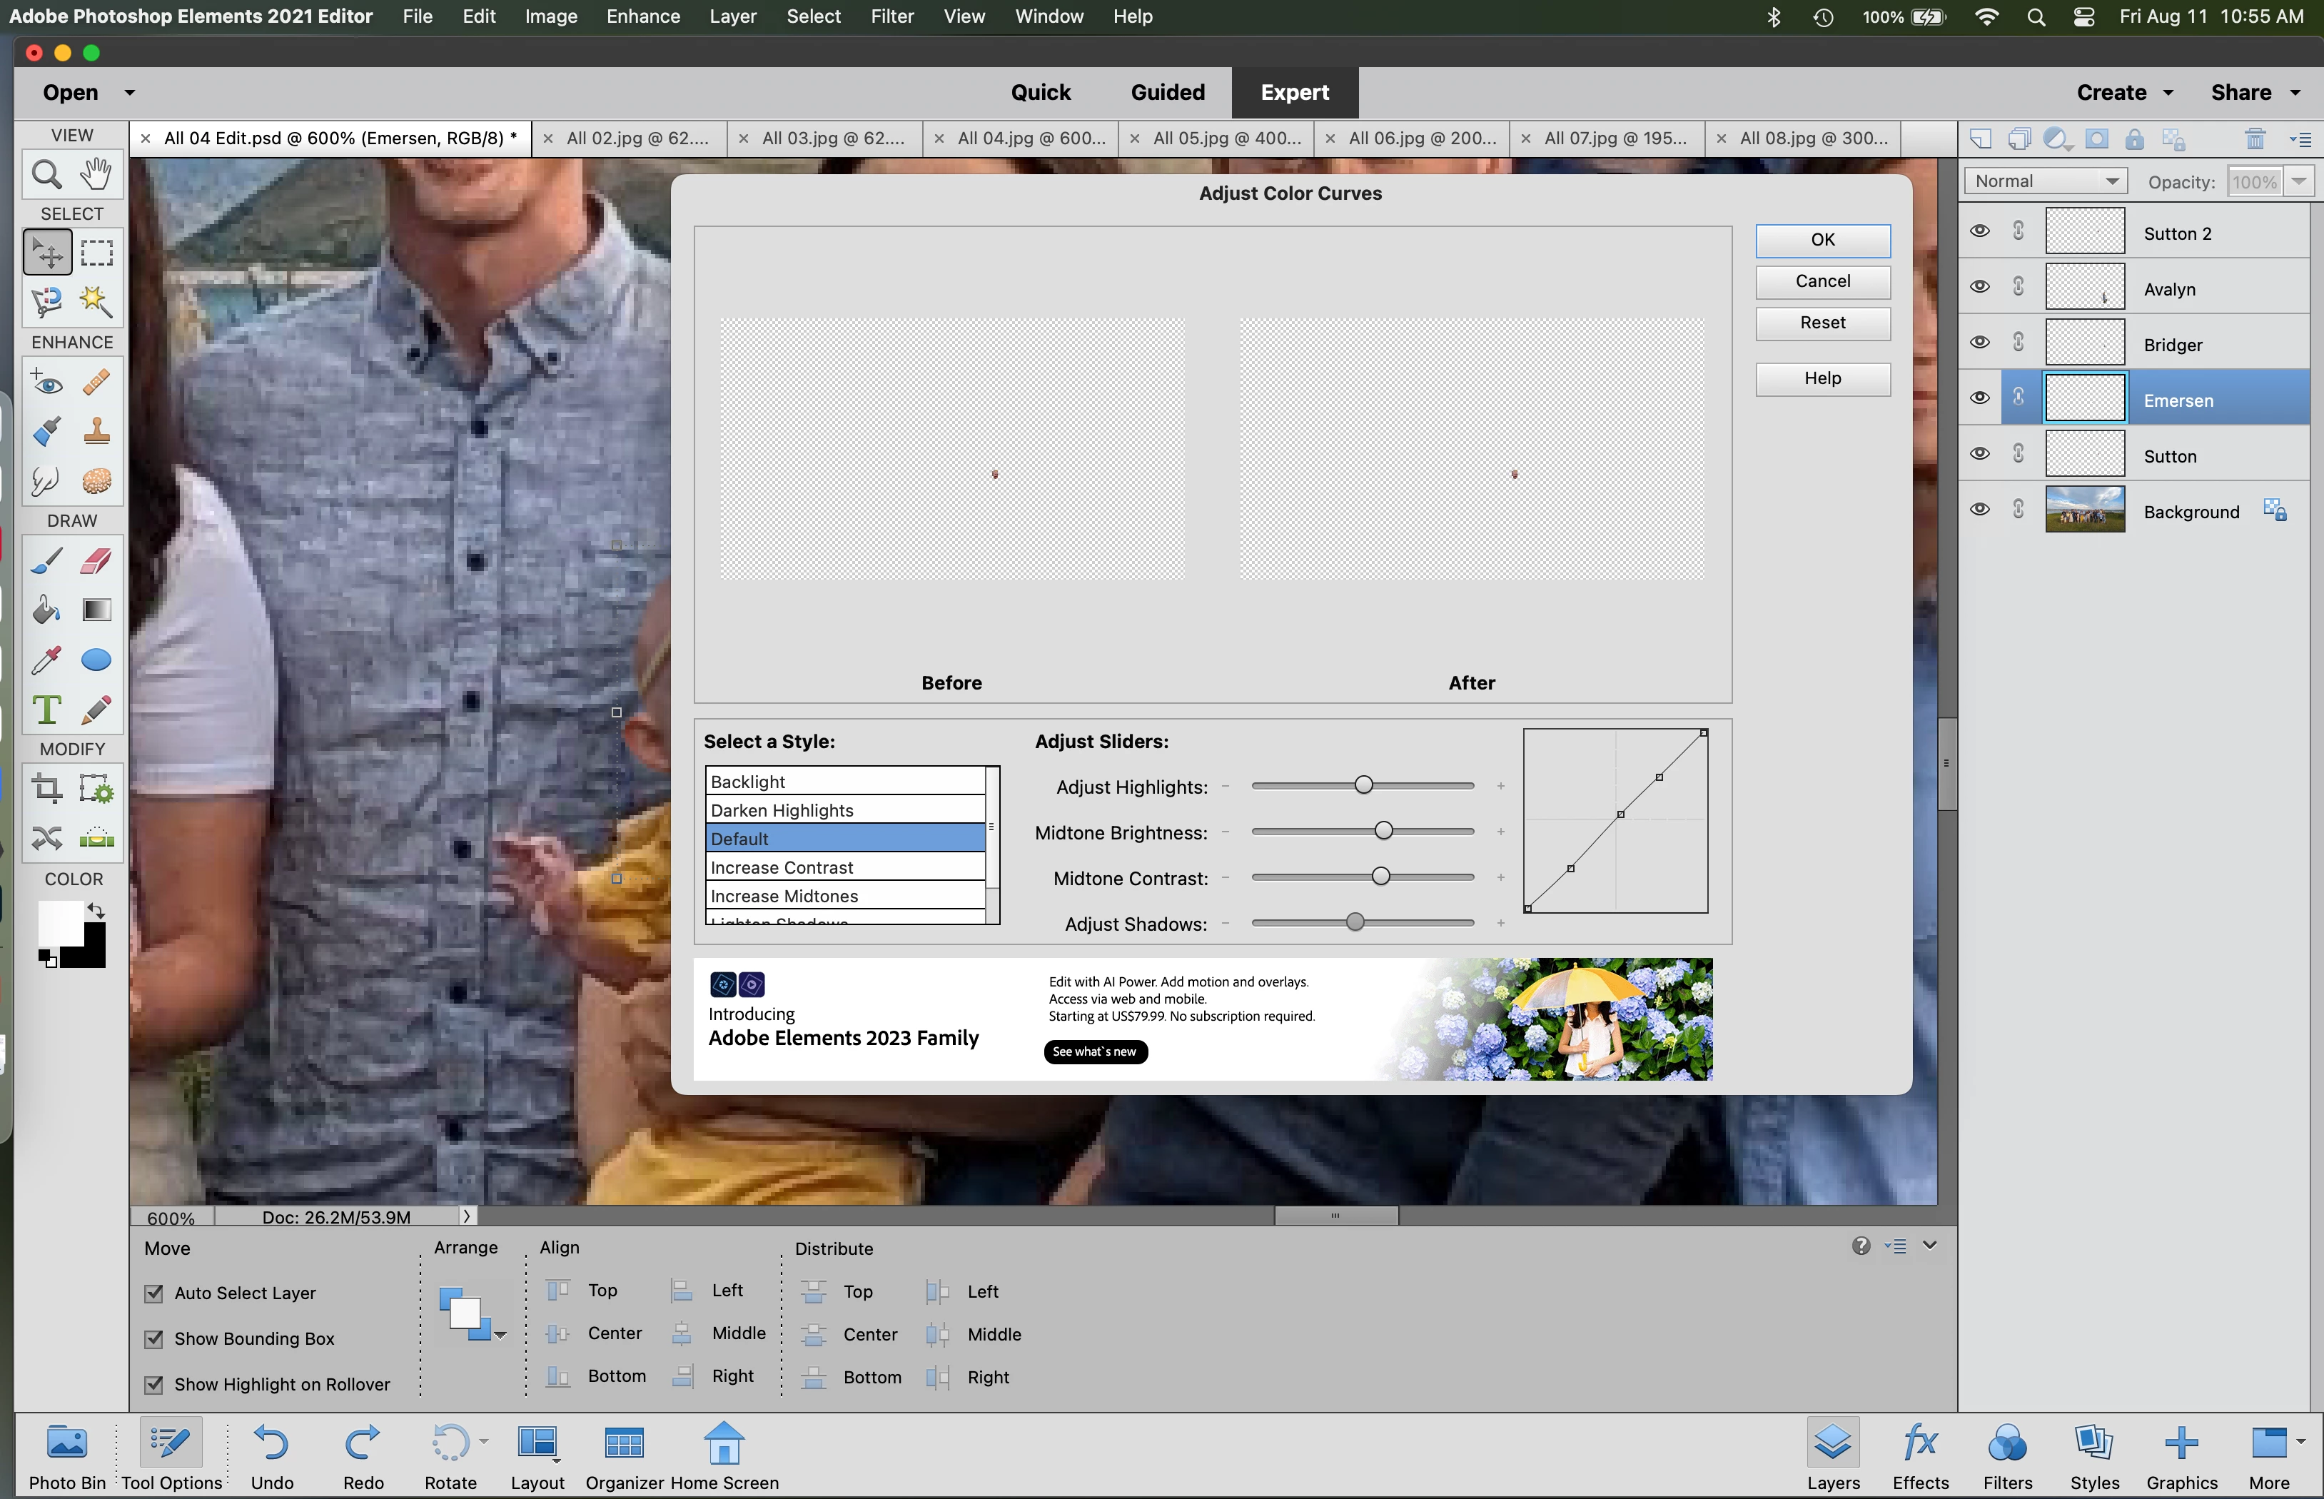This screenshot has height=1499, width=2324.
Task: Click the Reset button in dialog
Action: click(1822, 323)
